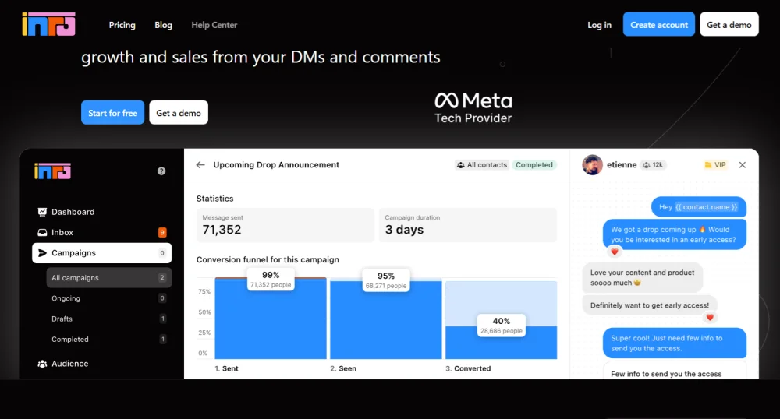The height and width of the screenshot is (419, 780).
Task: Open the All contacts filter
Action: pyautogui.click(x=481, y=165)
